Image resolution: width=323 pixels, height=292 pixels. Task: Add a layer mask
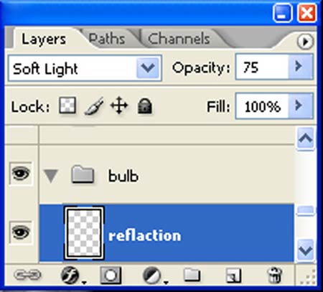[111, 275]
